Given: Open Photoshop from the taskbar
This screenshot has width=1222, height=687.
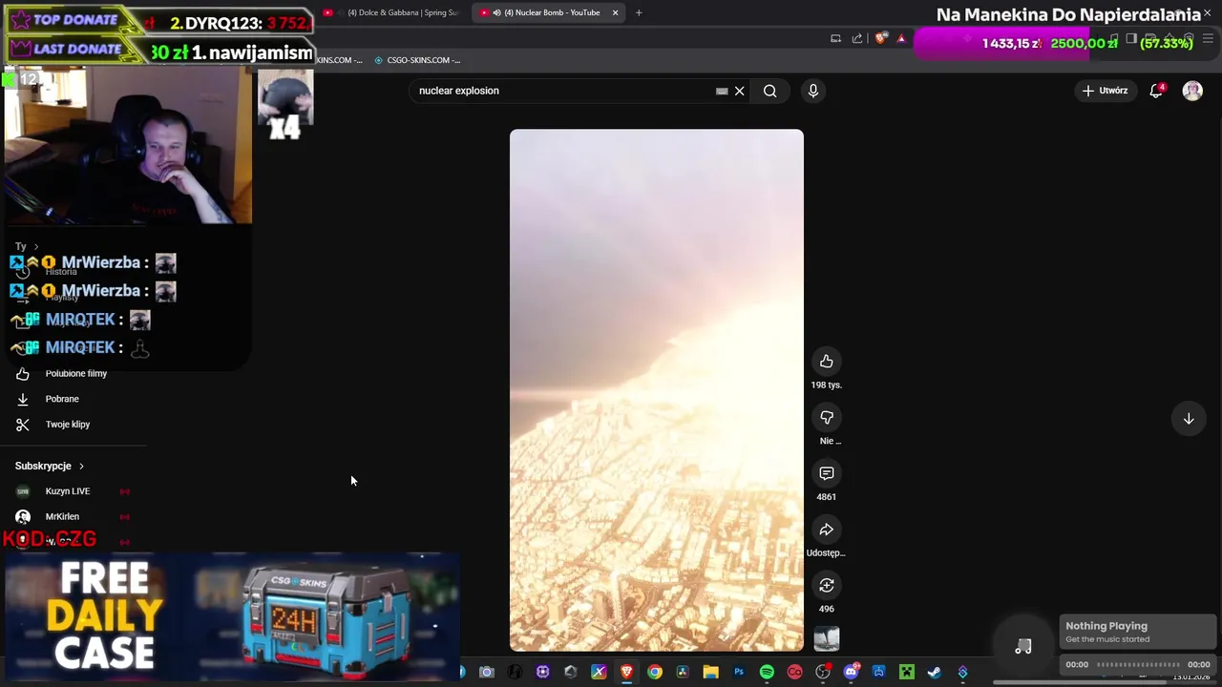Looking at the screenshot, I should coord(739,673).
